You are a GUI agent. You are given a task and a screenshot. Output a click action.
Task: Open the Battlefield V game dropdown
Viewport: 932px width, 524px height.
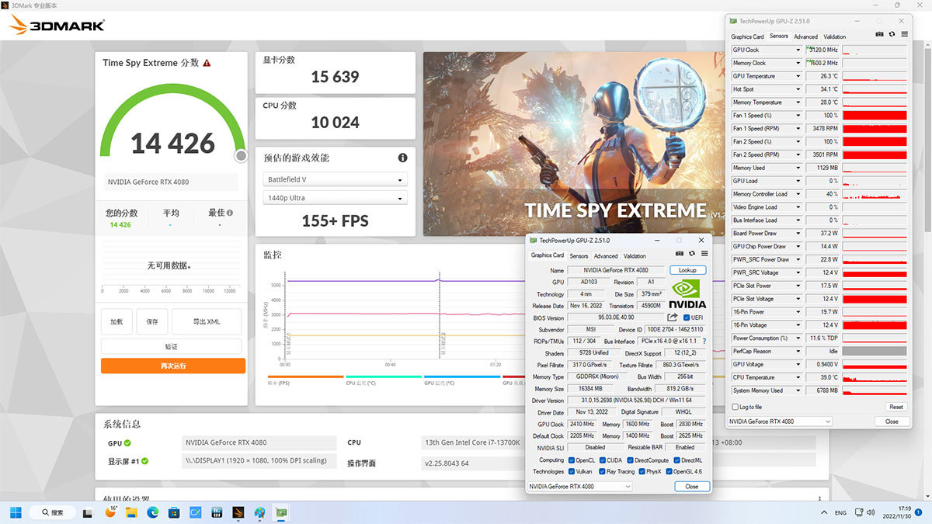335,179
